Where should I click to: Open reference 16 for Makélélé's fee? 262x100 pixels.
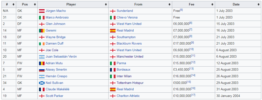pos(193,88)
